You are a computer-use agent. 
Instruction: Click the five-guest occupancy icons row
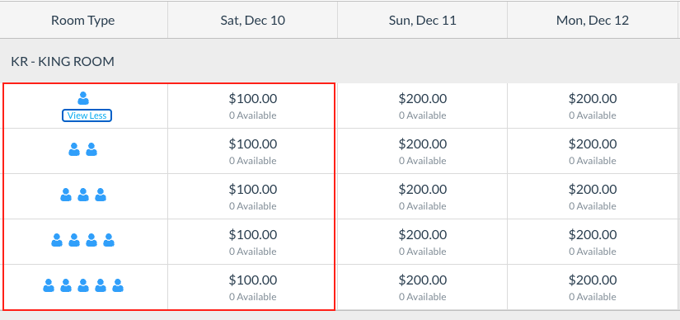click(82, 285)
